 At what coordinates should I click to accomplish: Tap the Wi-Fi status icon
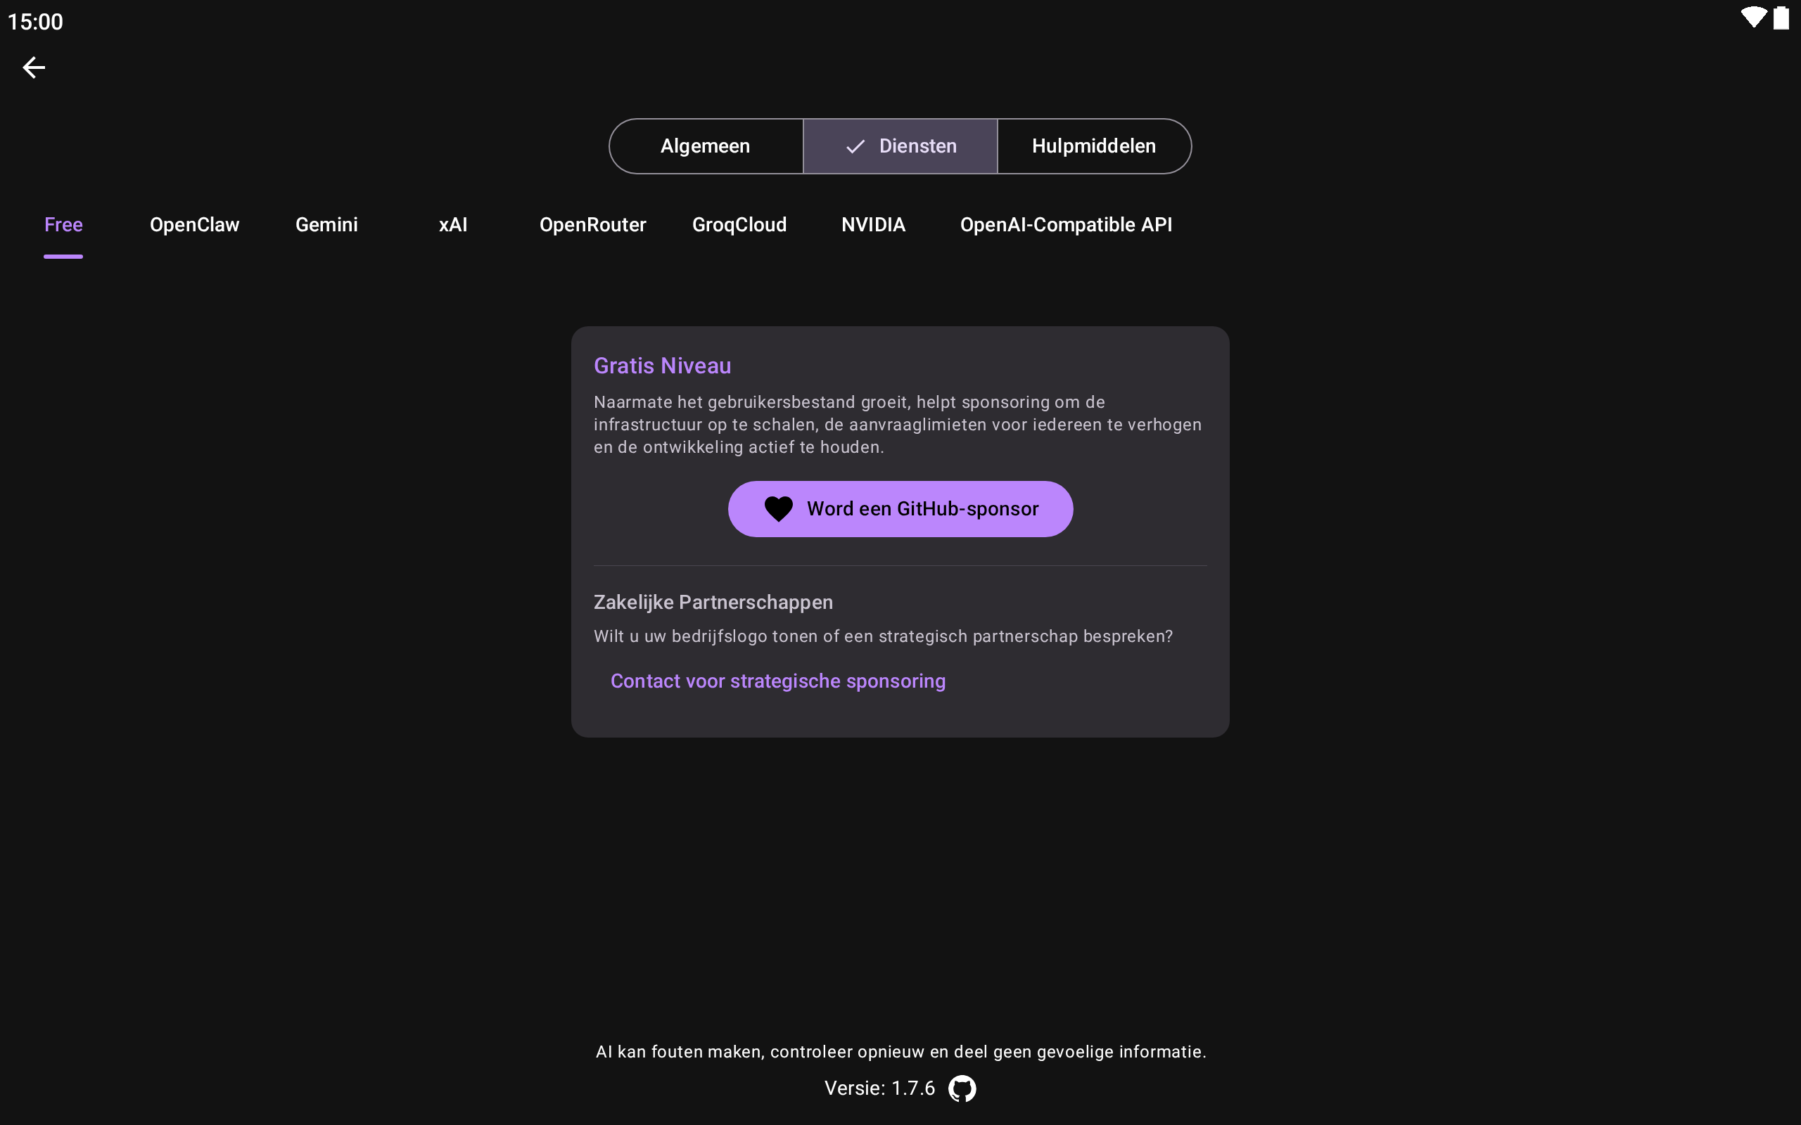(1752, 18)
